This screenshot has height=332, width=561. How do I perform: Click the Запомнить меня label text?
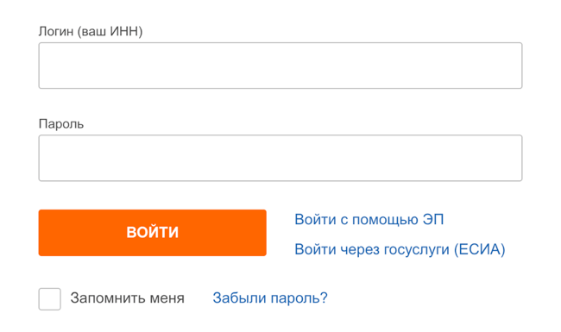pyautogui.click(x=128, y=298)
